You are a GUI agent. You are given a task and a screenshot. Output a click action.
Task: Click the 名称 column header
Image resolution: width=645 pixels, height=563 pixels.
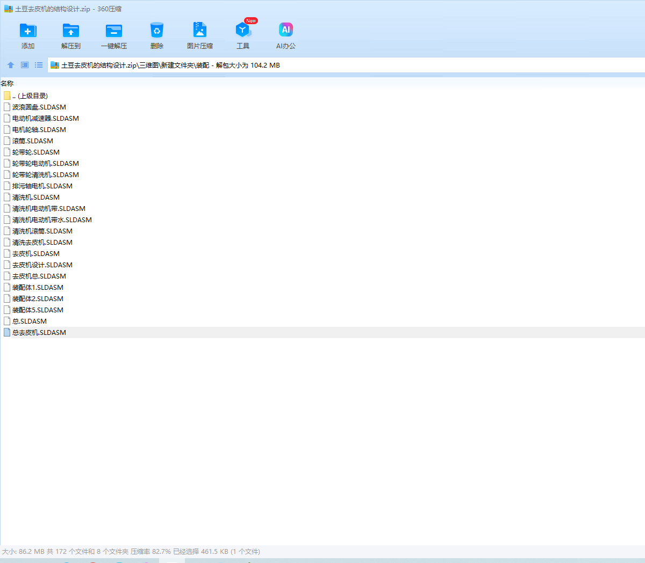7,83
